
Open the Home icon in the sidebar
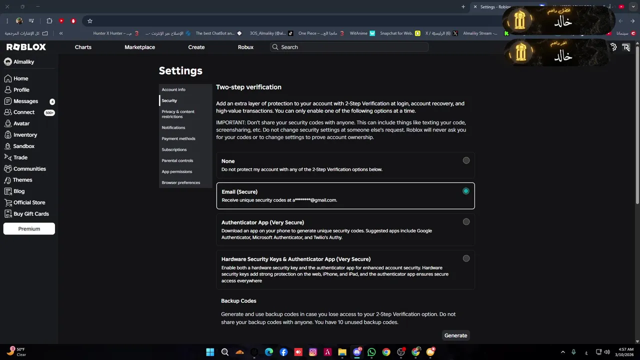click(7, 78)
